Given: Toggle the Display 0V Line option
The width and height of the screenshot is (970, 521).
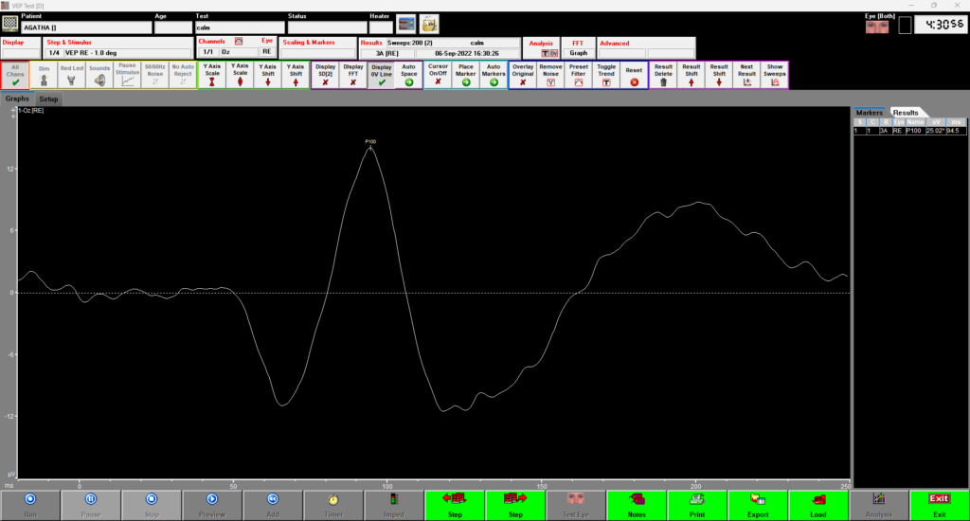Looking at the screenshot, I should click(x=381, y=76).
